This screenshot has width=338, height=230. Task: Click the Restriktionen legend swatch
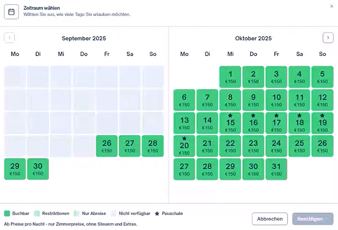(x=37, y=214)
